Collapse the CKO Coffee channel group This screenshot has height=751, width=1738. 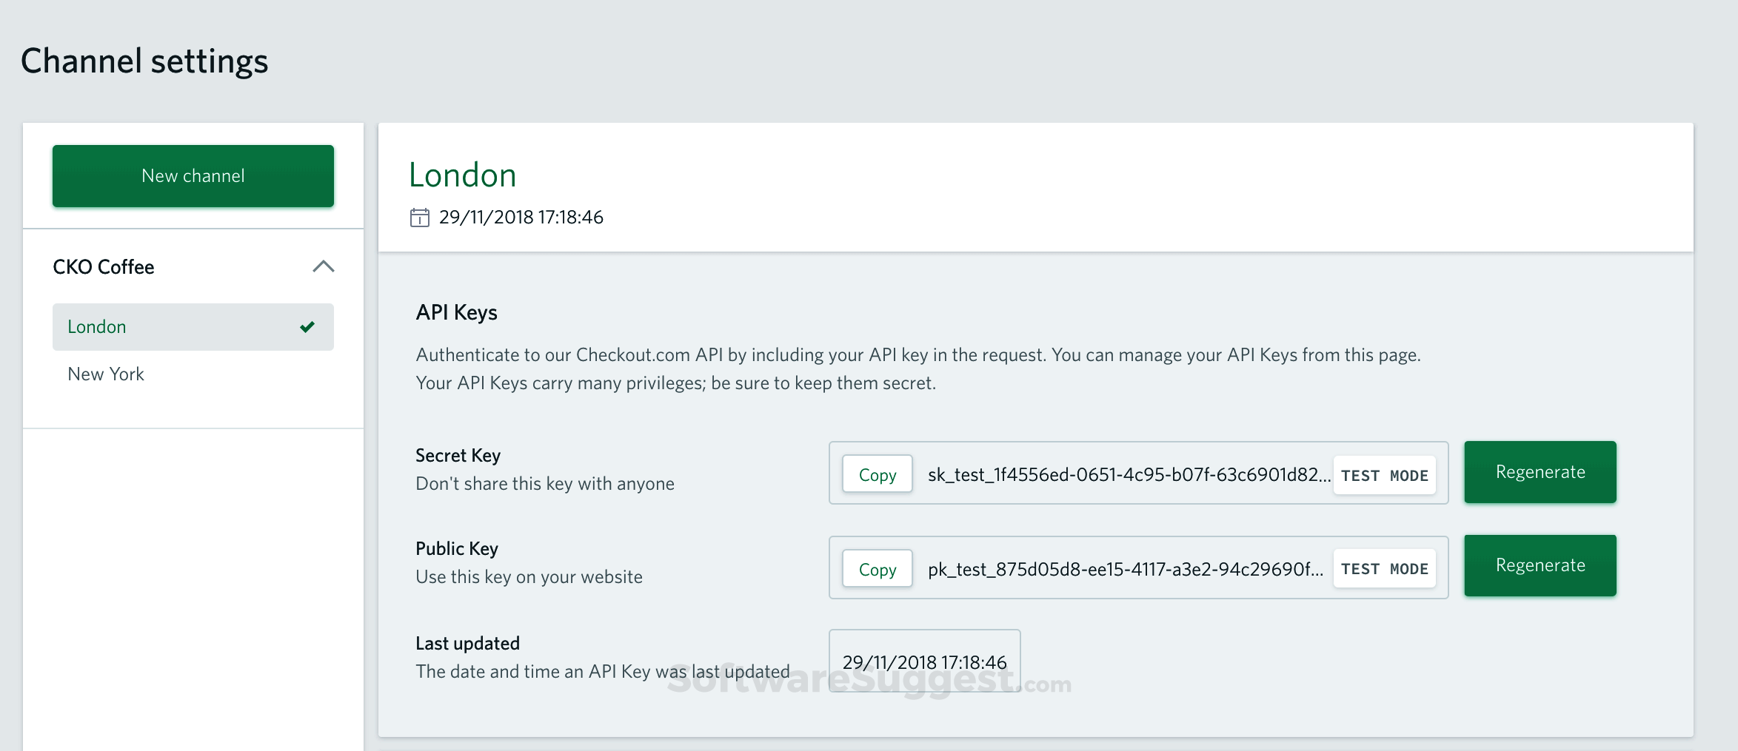point(324,266)
